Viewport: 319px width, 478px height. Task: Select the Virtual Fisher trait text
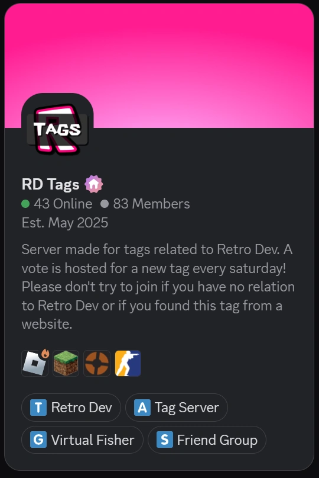[x=92, y=439]
